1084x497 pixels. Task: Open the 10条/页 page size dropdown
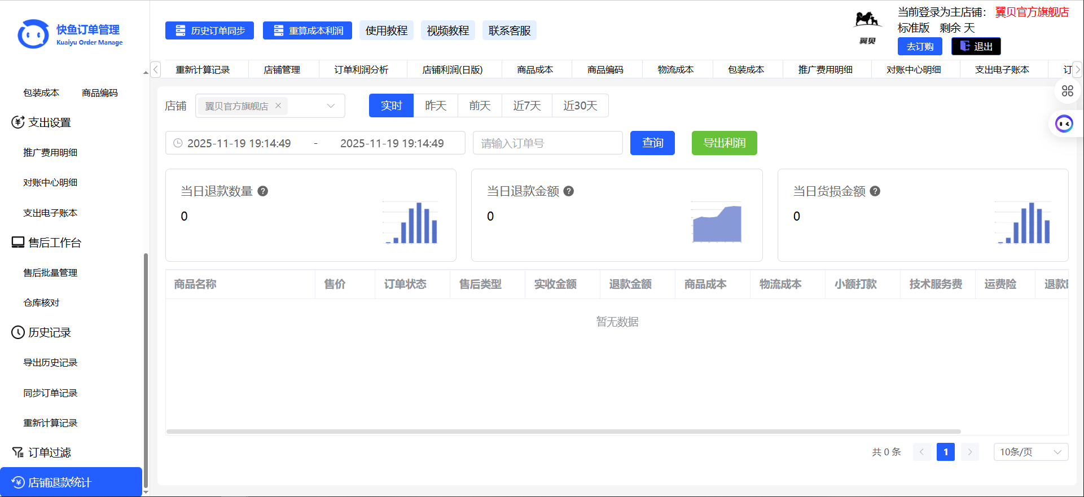[1030, 452]
